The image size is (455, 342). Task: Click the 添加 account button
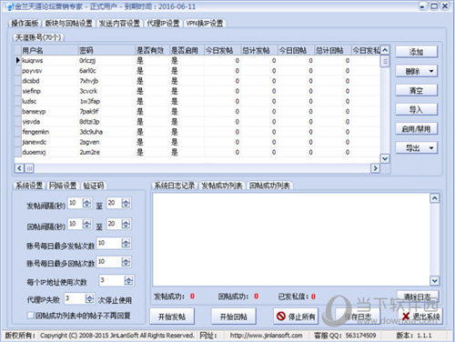(x=416, y=52)
